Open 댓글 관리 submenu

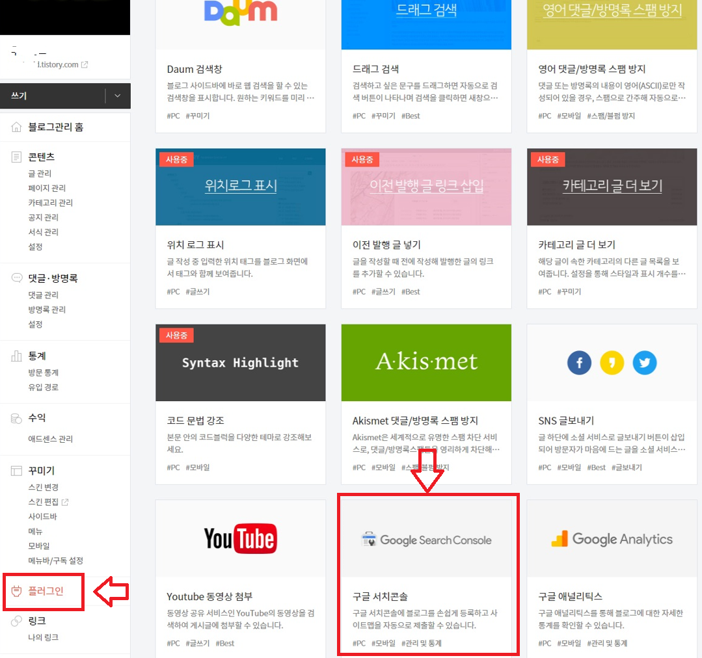coord(44,295)
